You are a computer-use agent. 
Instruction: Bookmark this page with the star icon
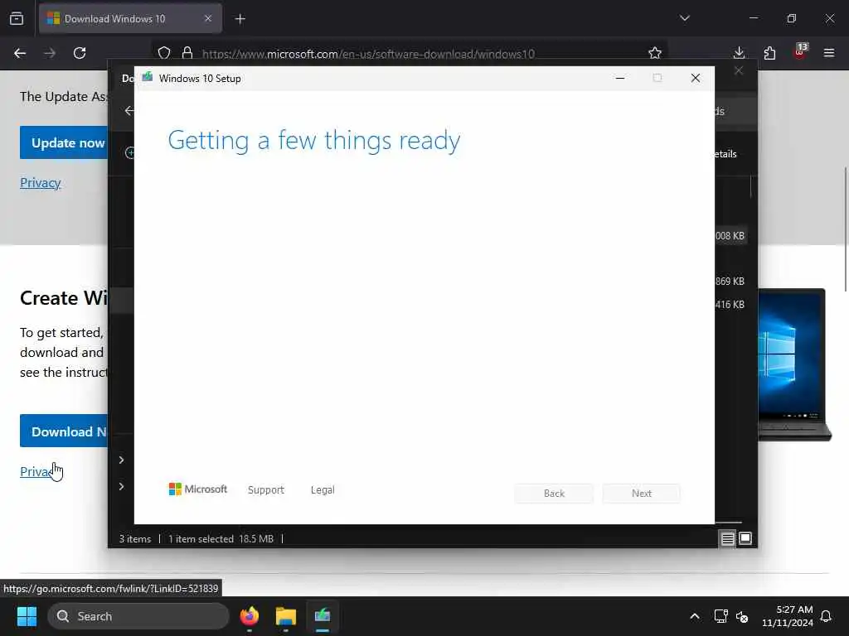click(655, 53)
